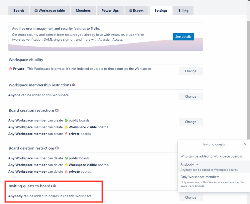This screenshot has height=204, width=250.
Task: Switch to the Workspace table tab
Action: point(50,10)
